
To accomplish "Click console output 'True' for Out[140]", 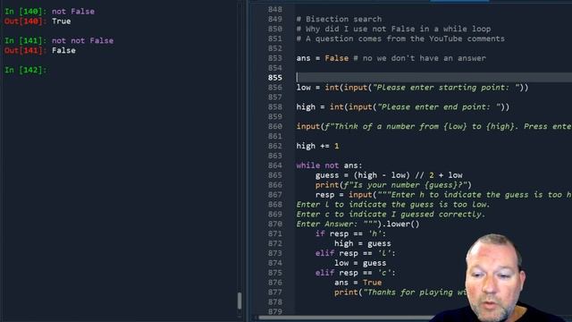I will point(62,21).
